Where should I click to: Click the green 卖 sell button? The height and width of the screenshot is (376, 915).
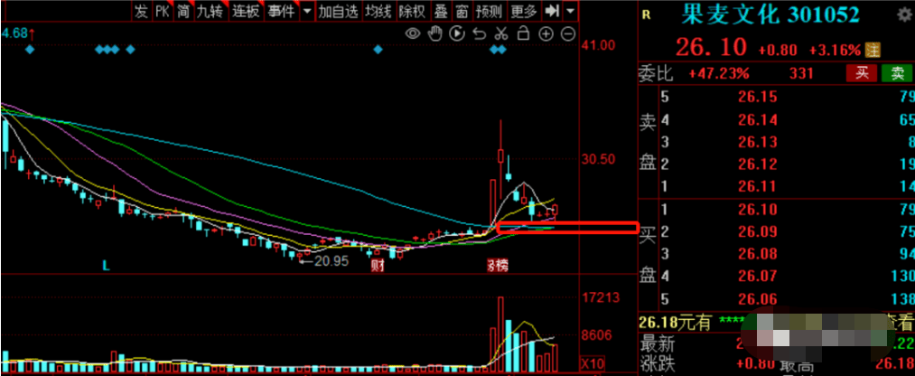point(896,73)
